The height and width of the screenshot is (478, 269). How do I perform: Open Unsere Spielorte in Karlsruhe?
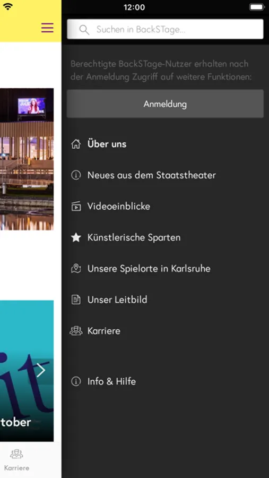coord(149,269)
